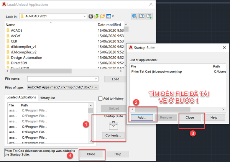Image resolution: width=230 pixels, height=162 pixels.
Task: Click the Back navigation arrow icon
Action: point(91,16)
